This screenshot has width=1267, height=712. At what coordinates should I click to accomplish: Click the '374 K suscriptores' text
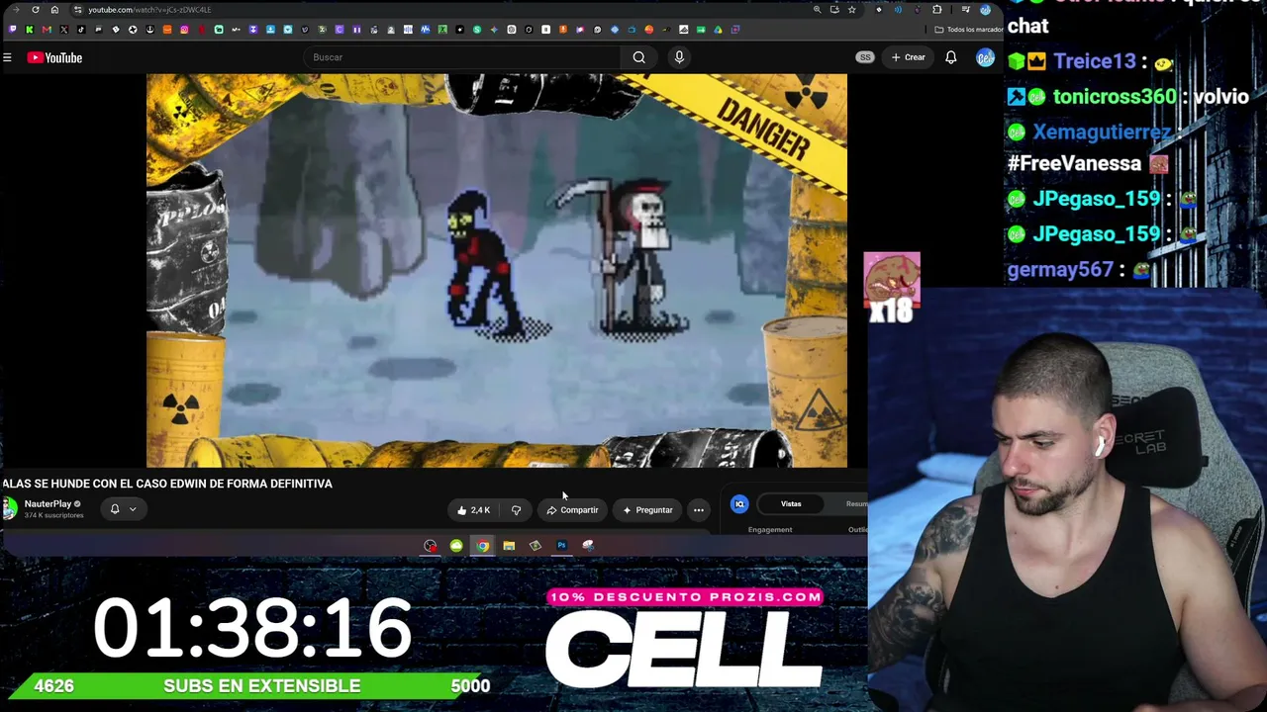tap(53, 515)
